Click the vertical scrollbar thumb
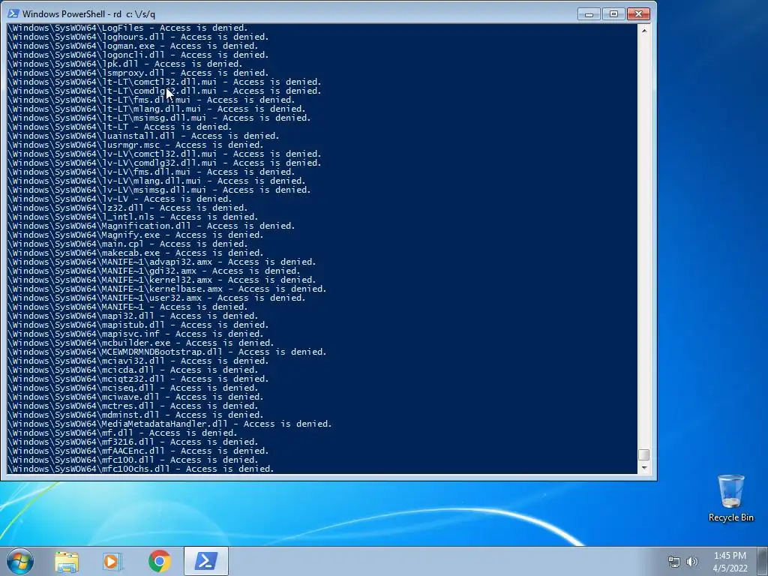768x576 pixels. 644,454
